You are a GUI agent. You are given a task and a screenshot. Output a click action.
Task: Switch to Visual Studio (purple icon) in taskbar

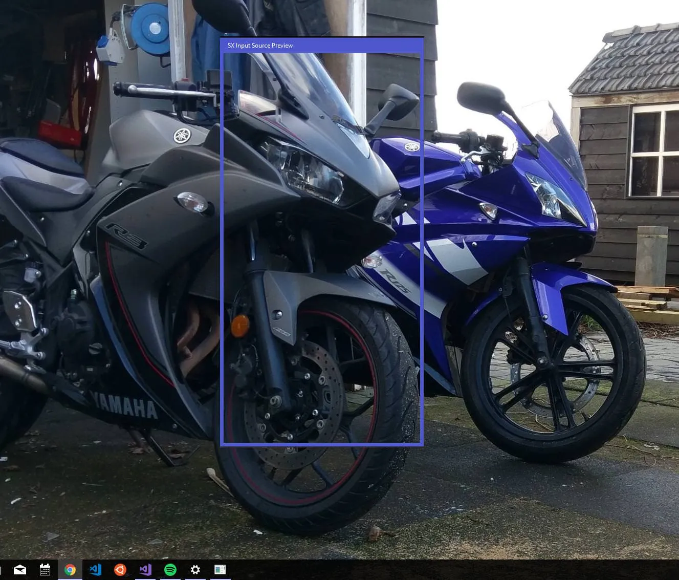click(x=145, y=570)
